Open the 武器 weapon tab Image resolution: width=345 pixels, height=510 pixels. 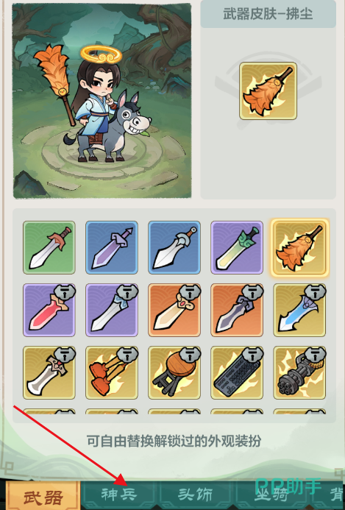[43, 496]
